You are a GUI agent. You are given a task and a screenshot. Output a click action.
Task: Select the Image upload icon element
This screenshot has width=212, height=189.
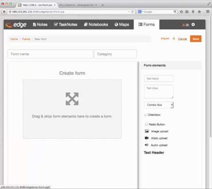point(147,131)
